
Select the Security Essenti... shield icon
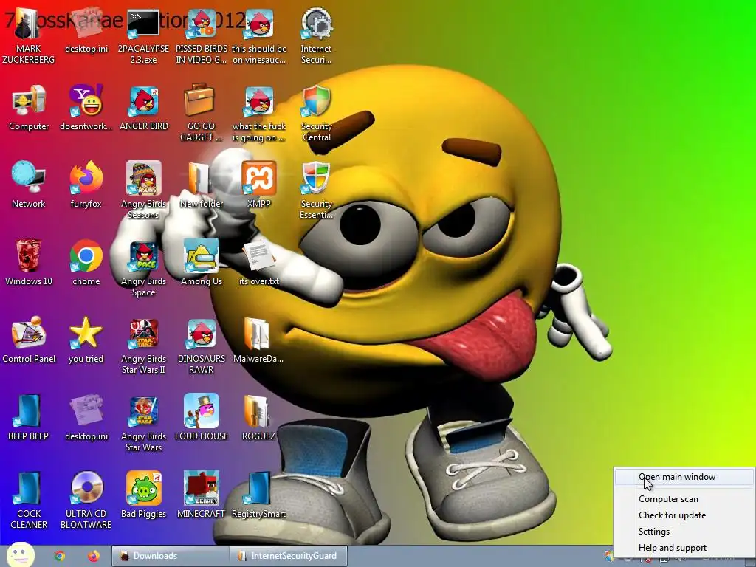(316, 191)
